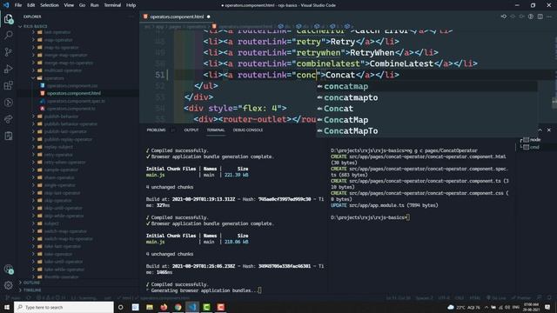Open operators.component.ts file
Image resolution: width=557 pixels, height=313 pixels.
[x=71, y=109]
